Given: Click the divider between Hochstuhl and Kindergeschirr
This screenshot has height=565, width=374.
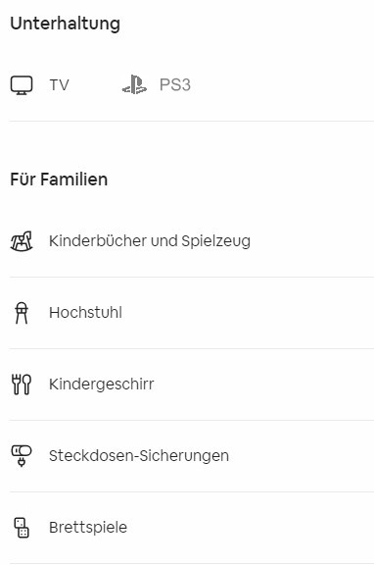Looking at the screenshot, I should click(x=191, y=348).
